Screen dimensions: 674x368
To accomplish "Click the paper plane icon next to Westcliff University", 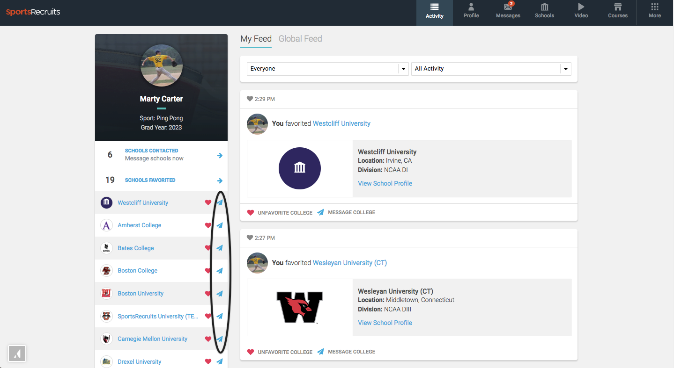I will [x=219, y=202].
